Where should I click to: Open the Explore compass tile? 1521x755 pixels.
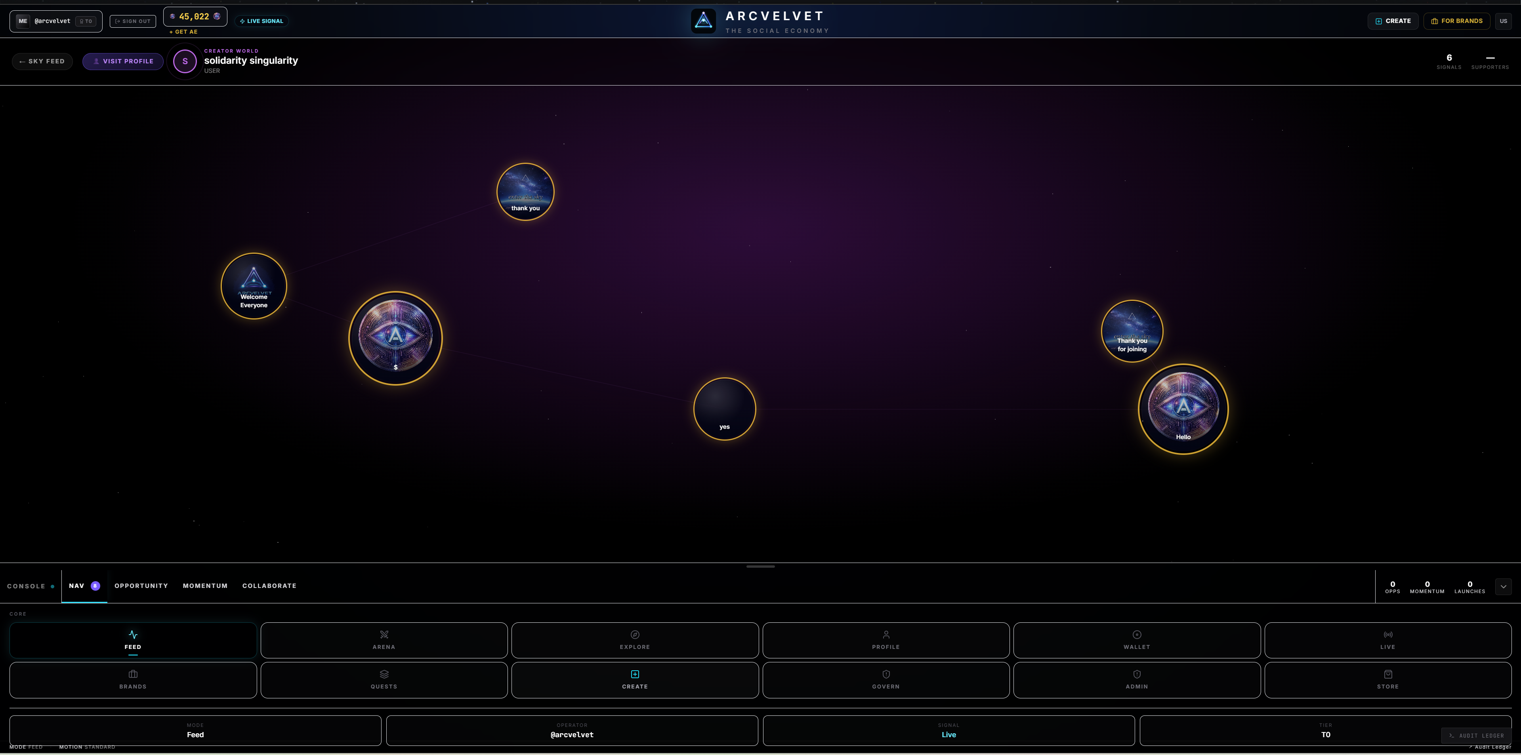(635, 640)
